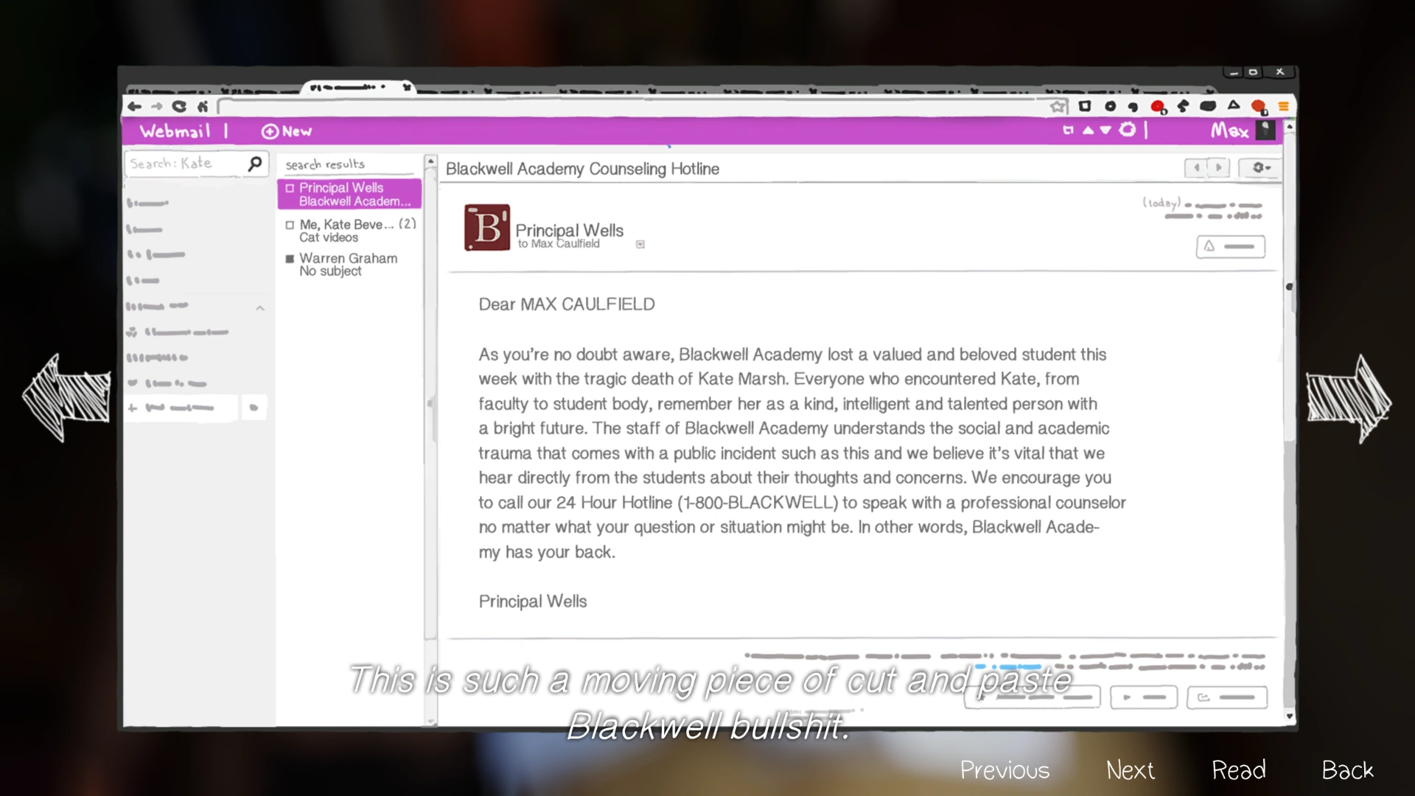
Task: Click the browser home icon
Action: pos(203,106)
